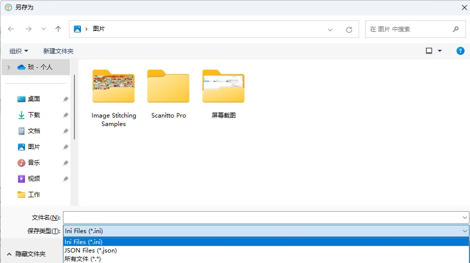Open the help question mark icon

461,51
